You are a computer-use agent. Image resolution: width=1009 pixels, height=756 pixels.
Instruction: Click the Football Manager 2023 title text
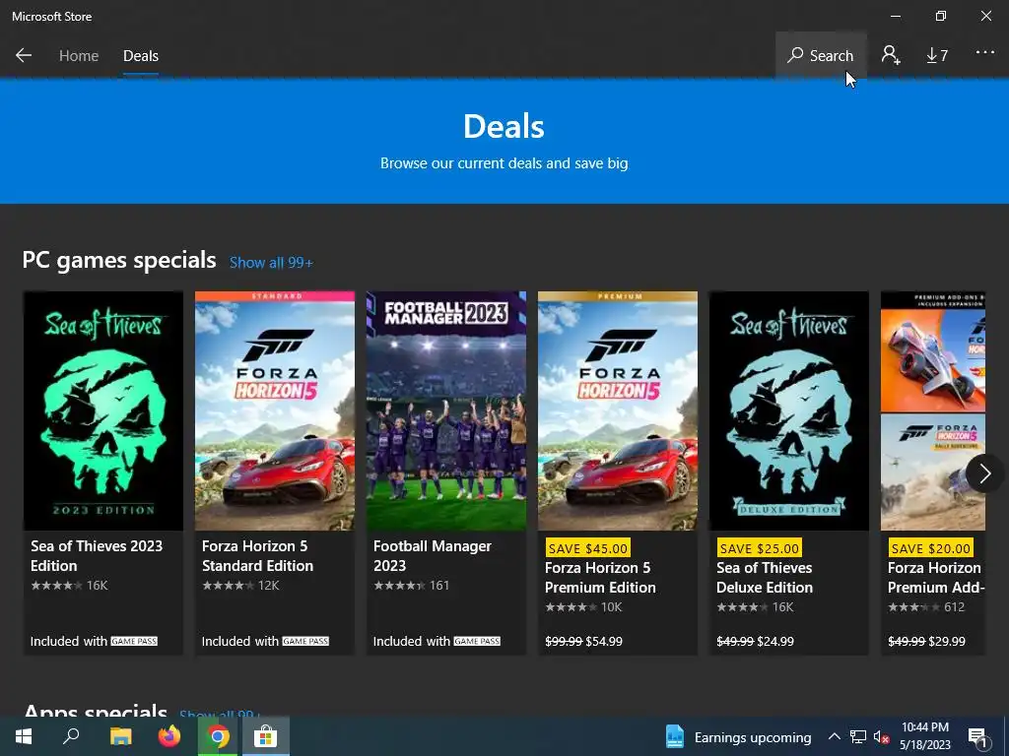432,555
